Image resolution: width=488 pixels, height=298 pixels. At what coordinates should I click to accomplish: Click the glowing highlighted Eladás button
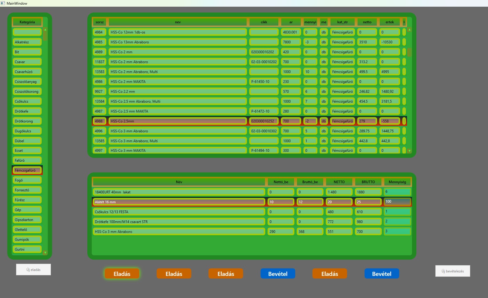[x=122, y=274]
